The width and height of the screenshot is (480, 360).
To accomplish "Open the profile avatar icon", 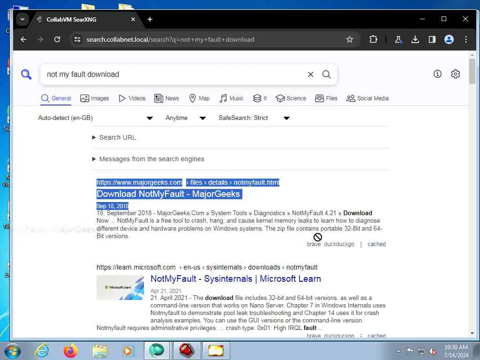I will pyautogui.click(x=449, y=39).
